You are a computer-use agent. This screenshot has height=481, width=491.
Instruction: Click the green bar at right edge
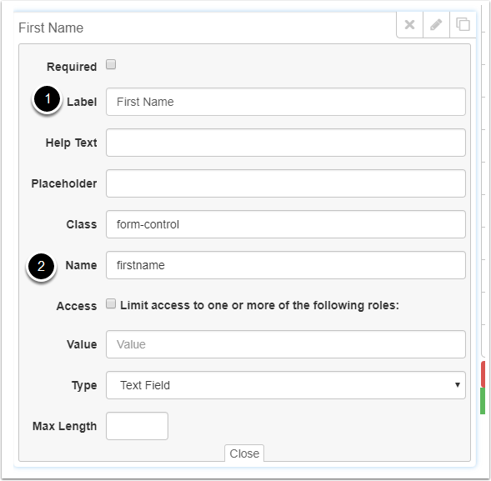pos(483,401)
